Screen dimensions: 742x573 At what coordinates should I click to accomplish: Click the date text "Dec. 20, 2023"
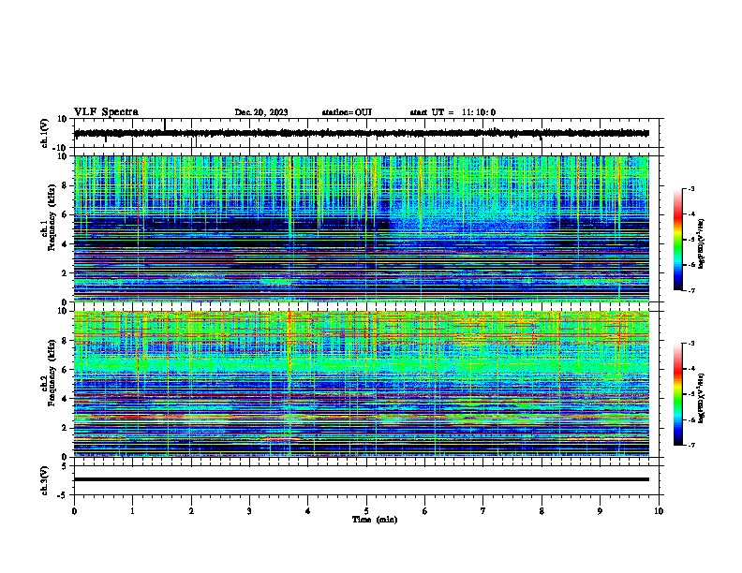261,112
